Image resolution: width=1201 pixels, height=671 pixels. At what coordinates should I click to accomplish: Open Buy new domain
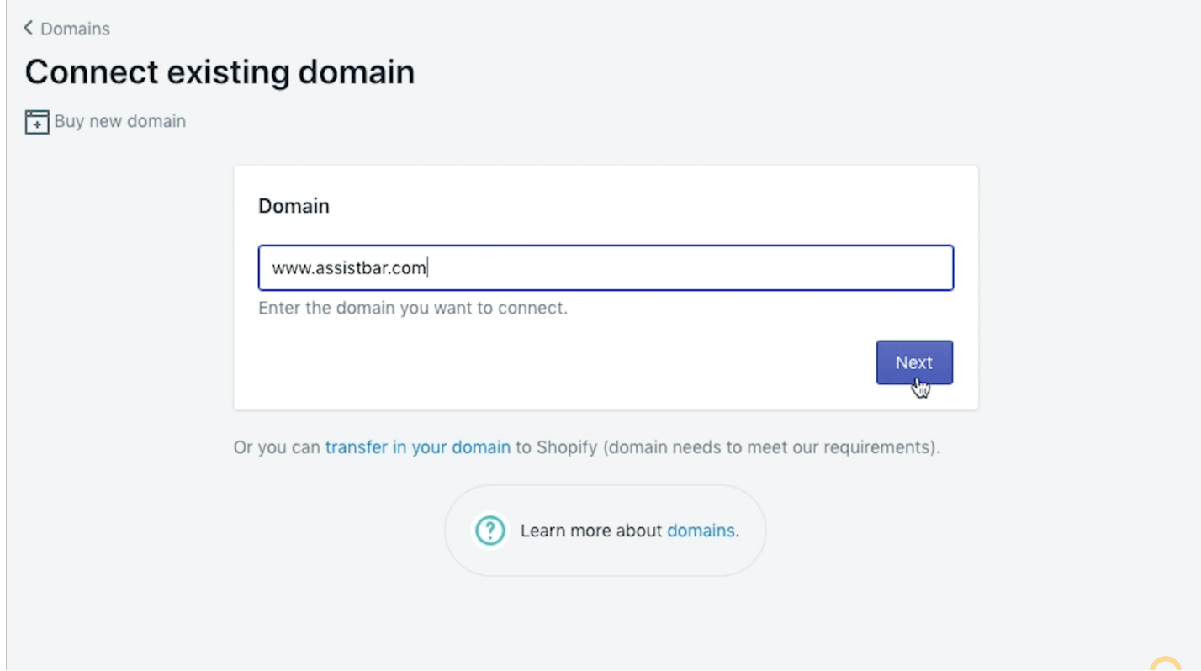[119, 121]
